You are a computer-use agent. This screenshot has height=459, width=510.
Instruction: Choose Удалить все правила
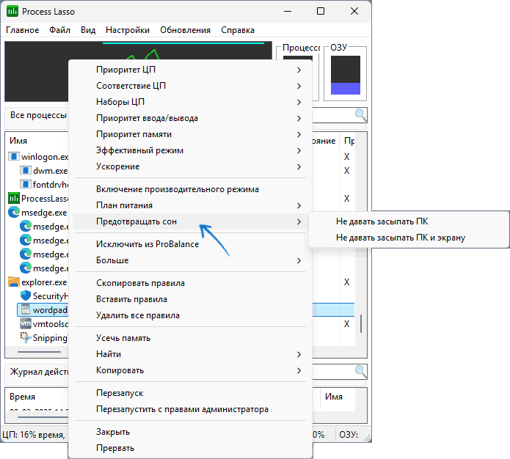click(x=190, y=315)
